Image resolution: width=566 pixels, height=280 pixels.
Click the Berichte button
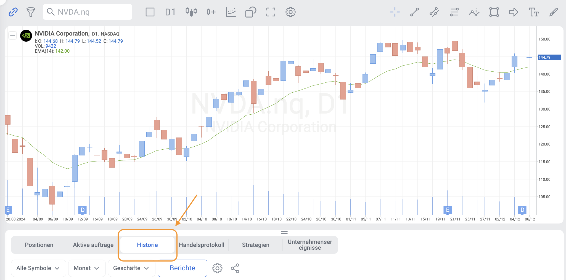tap(183, 268)
